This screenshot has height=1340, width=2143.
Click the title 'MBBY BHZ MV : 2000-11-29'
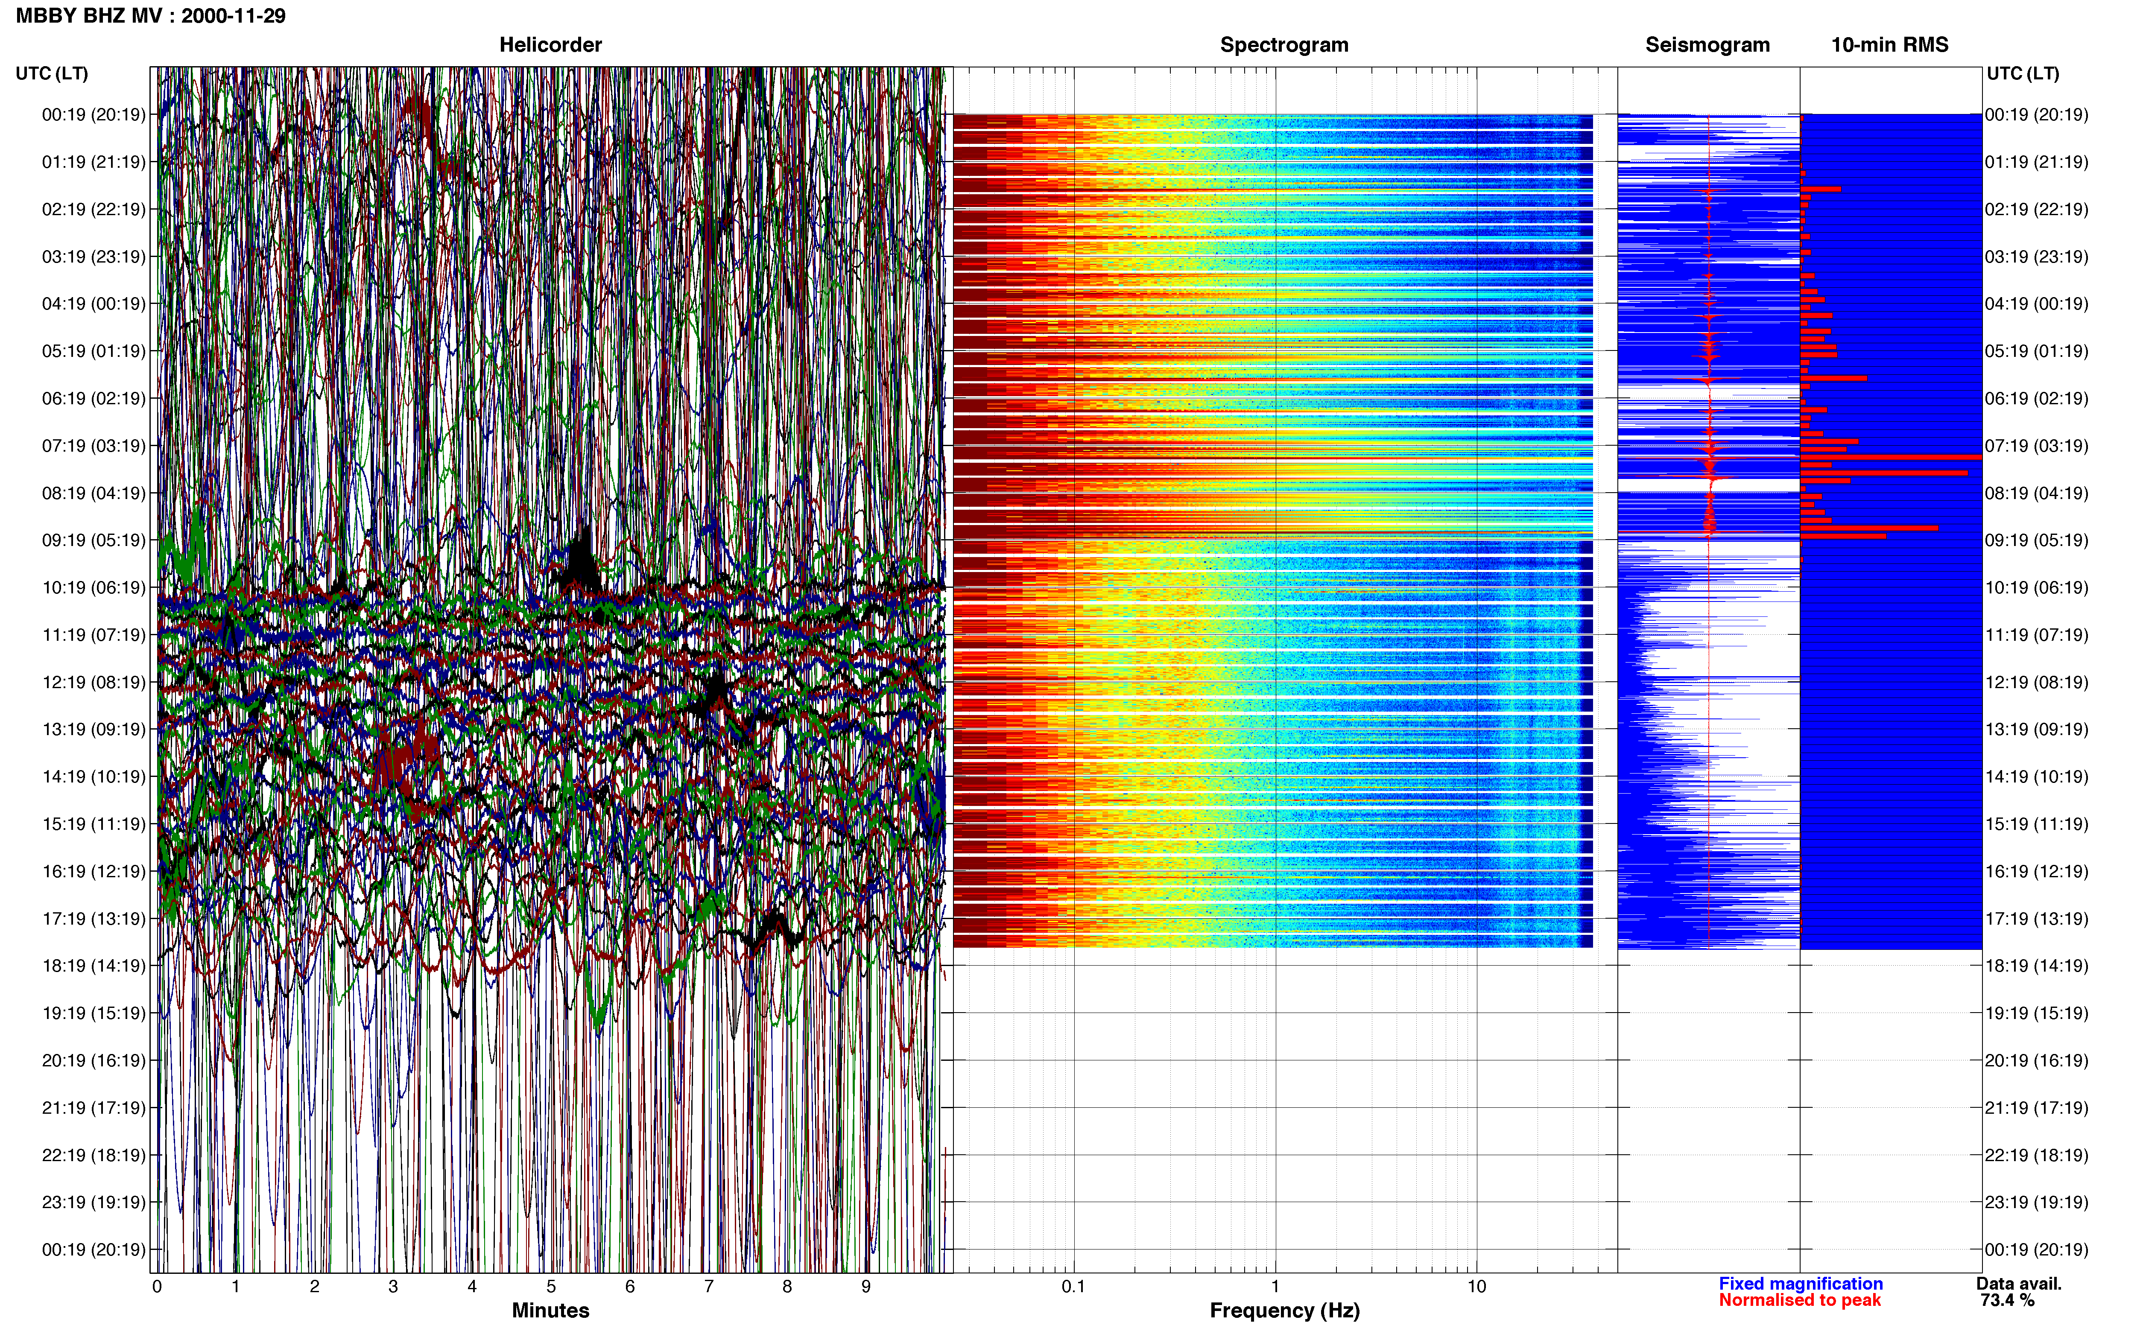(x=151, y=16)
